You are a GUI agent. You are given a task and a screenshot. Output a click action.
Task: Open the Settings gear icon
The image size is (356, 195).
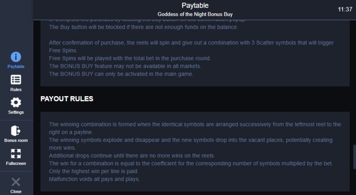16,102
